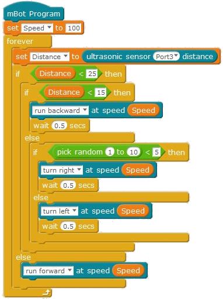Click the pick random upper bound 10
The image size is (223, 299).
click(x=134, y=152)
